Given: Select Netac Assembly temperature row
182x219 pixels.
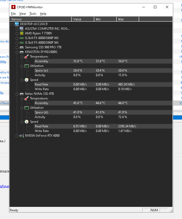Looking at the screenshot, I should coord(103,103).
